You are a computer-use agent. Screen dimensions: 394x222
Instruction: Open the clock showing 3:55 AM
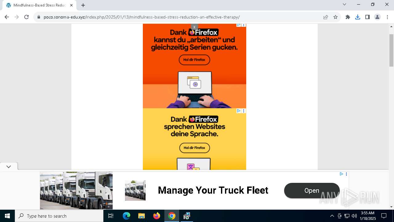tap(368, 216)
